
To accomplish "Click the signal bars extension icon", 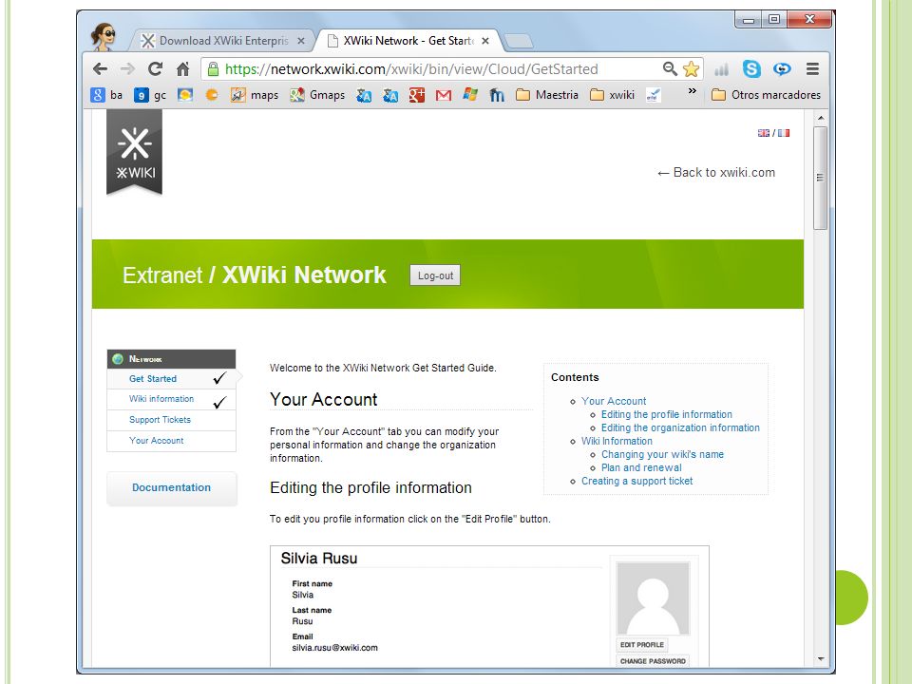I will (x=721, y=69).
